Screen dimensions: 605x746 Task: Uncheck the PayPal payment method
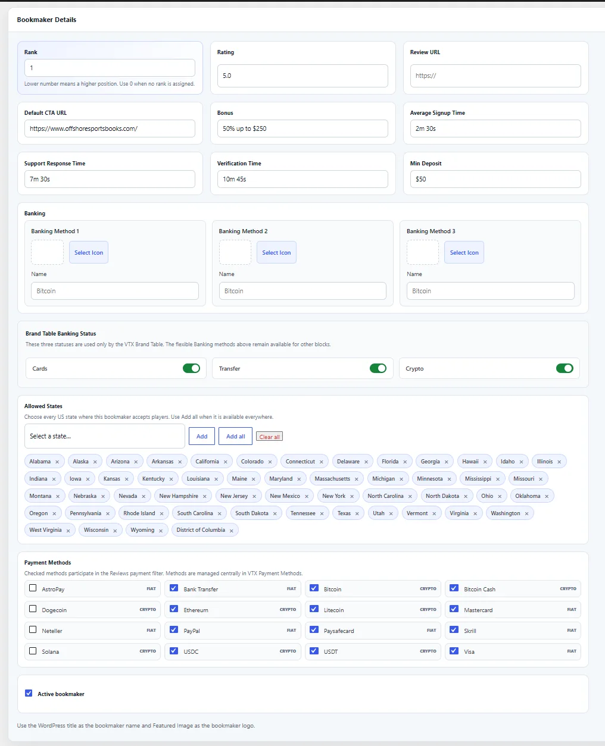point(174,630)
